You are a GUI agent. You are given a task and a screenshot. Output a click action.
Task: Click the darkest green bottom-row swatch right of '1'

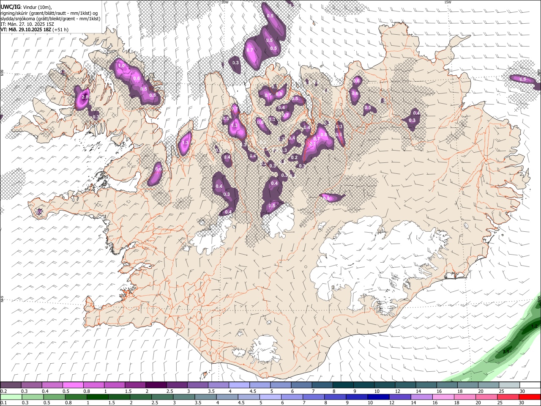[x=97, y=397]
